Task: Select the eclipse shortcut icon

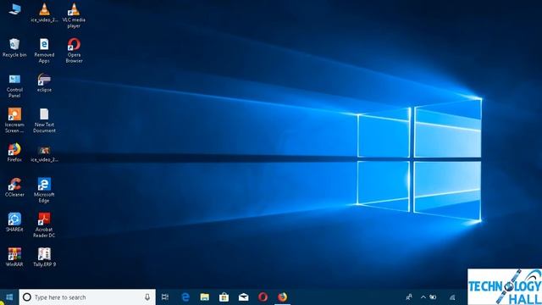Action: (44, 83)
